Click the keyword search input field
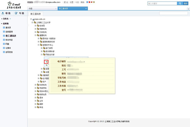 click(161, 3)
